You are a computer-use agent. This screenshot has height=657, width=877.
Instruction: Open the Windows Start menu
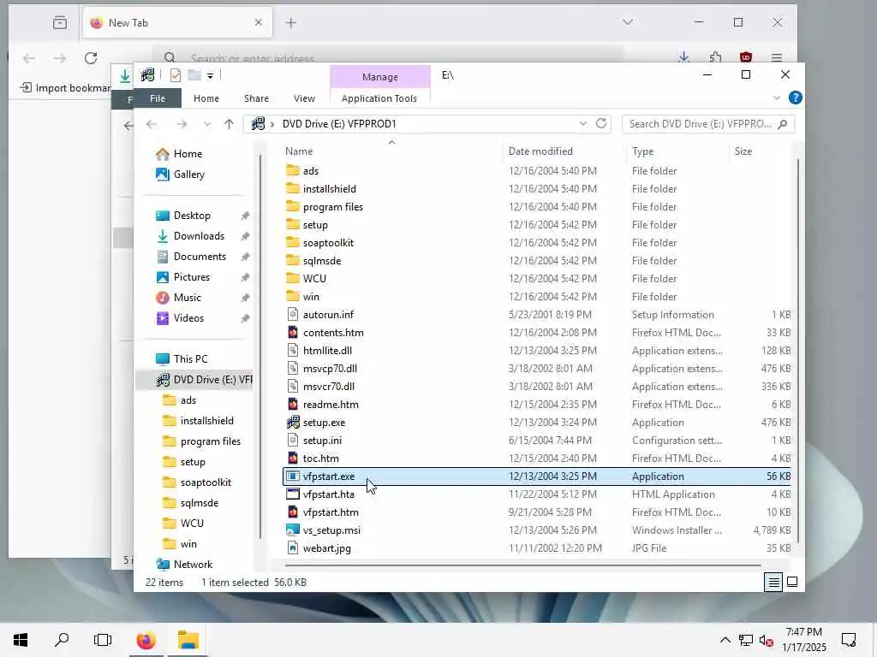21,640
